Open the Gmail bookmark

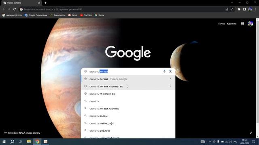(73, 15)
